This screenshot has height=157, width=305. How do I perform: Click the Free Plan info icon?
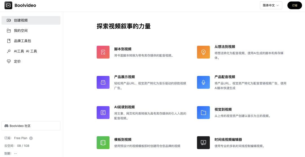coord(31,138)
